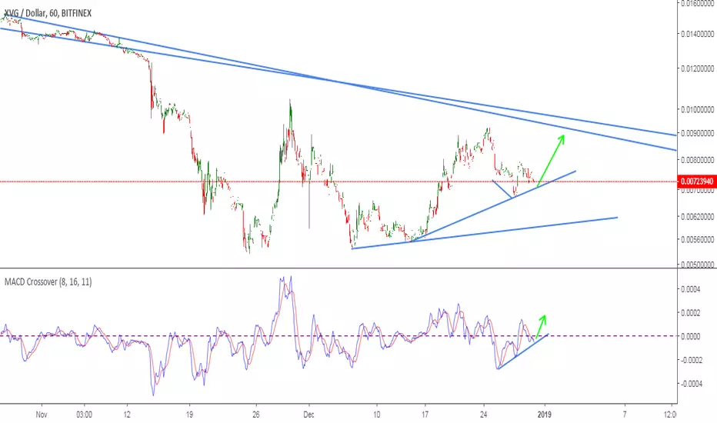Screen dimensions: 717x423
Task: Click the 10 date label on time axis
Action: click(x=376, y=415)
